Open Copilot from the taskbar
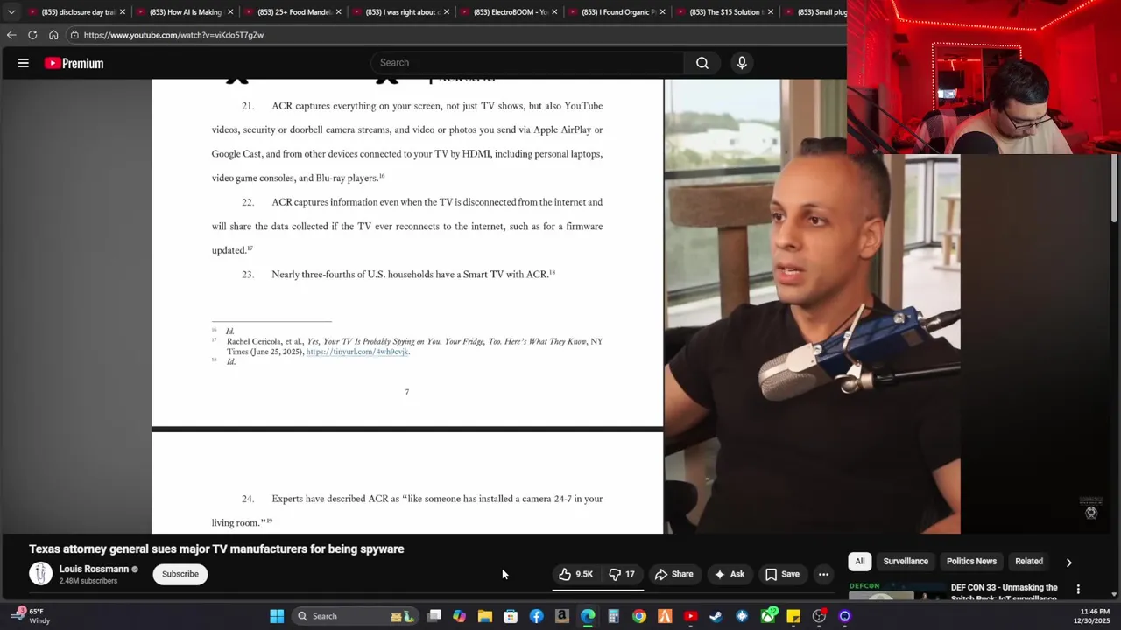The image size is (1121, 630). pyautogui.click(x=459, y=616)
